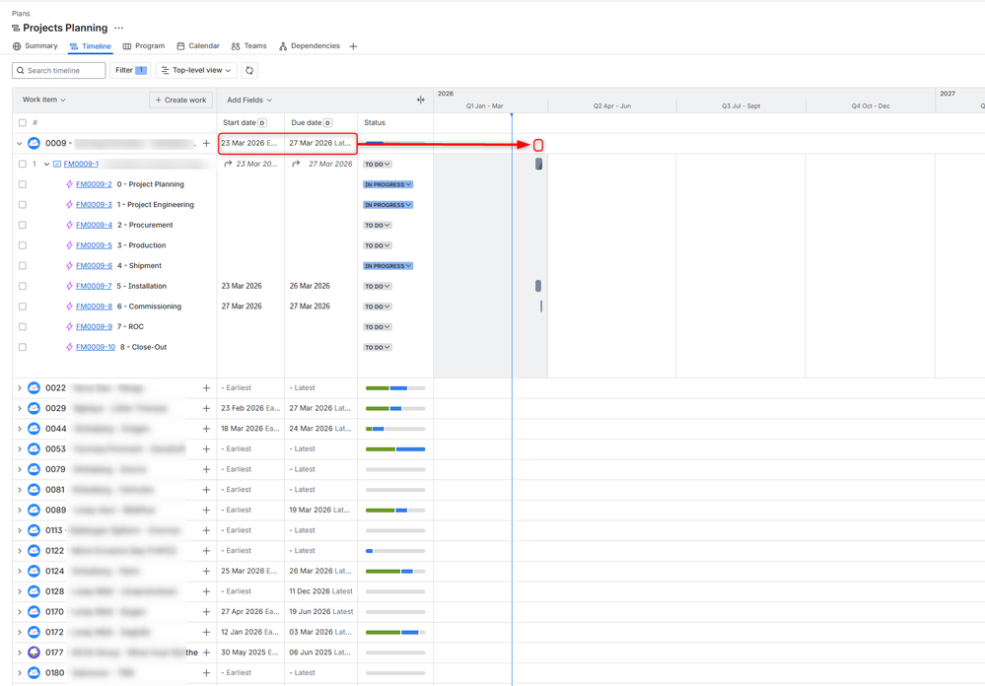Click the plus icon in the 0128 row

(x=206, y=591)
